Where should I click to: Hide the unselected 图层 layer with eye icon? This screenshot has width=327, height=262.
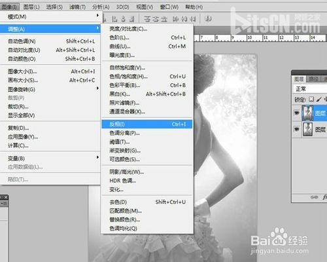(x=296, y=129)
